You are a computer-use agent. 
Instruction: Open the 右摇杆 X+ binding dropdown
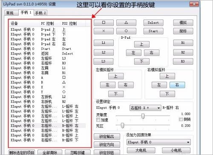tap(145, 108)
